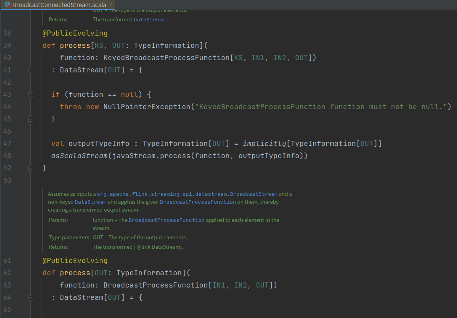Click DataStream[OUT] return type on line 64
The height and width of the screenshot is (318, 457).
[92, 297]
